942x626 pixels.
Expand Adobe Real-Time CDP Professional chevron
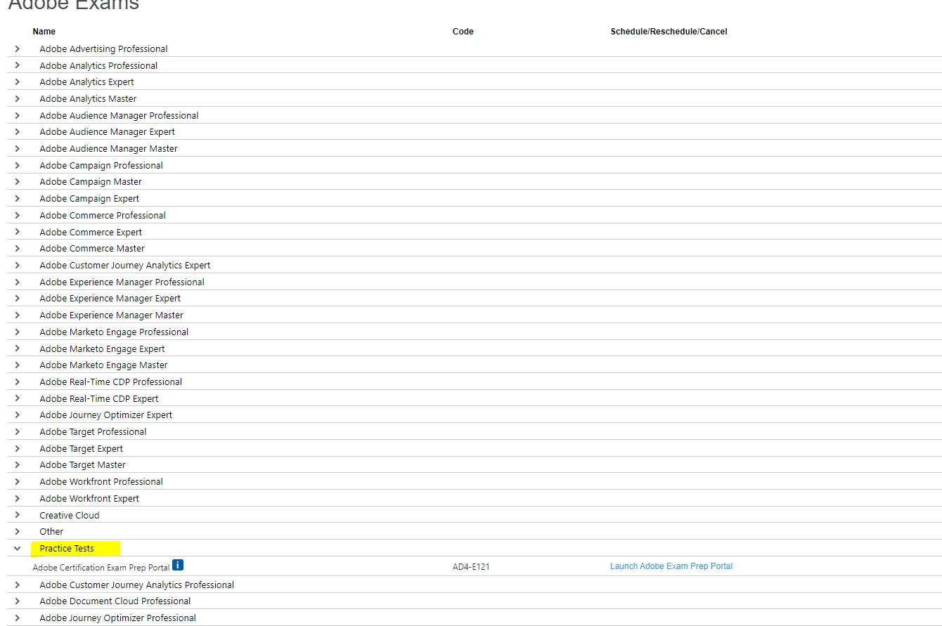coord(18,382)
